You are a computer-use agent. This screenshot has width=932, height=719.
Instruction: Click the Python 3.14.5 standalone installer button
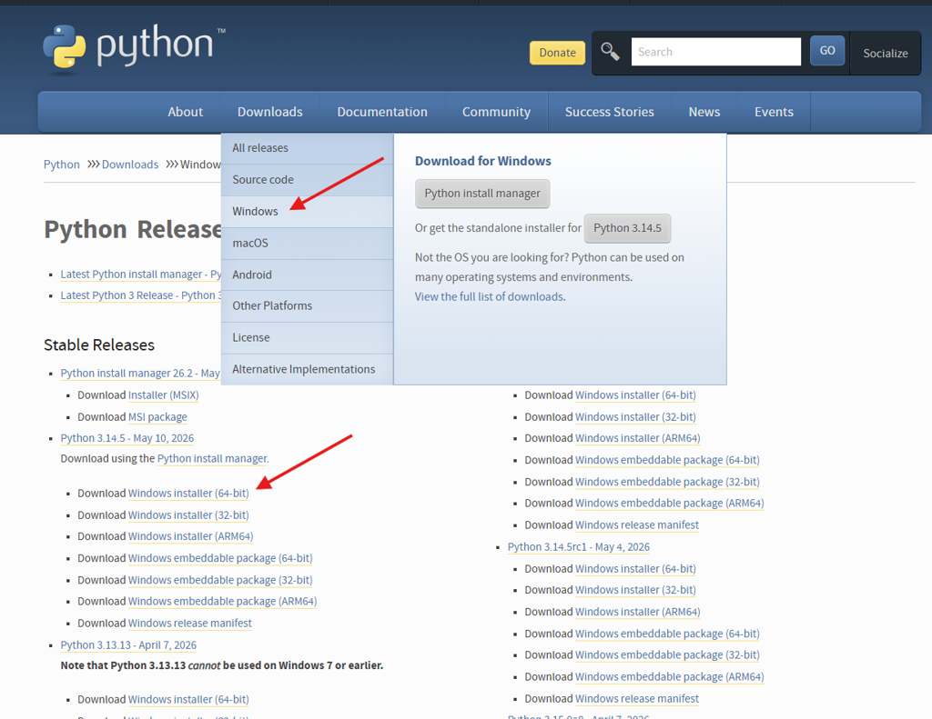click(627, 228)
